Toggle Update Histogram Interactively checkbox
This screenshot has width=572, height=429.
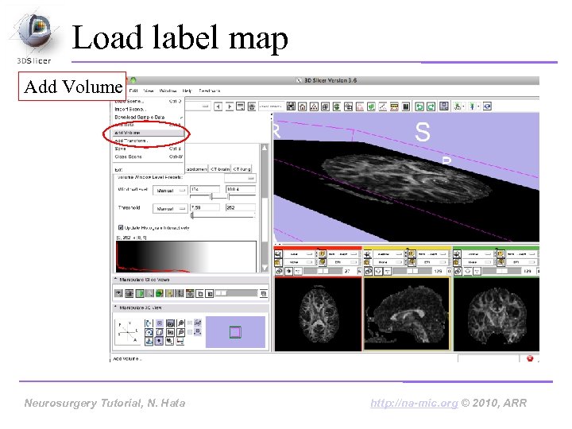(121, 228)
